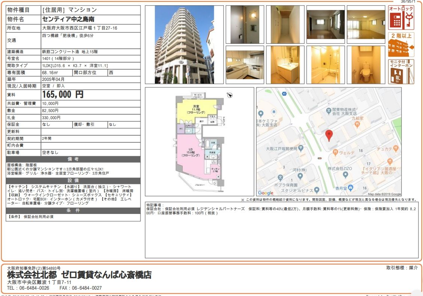Click the key money value 330,000円

[51, 118]
